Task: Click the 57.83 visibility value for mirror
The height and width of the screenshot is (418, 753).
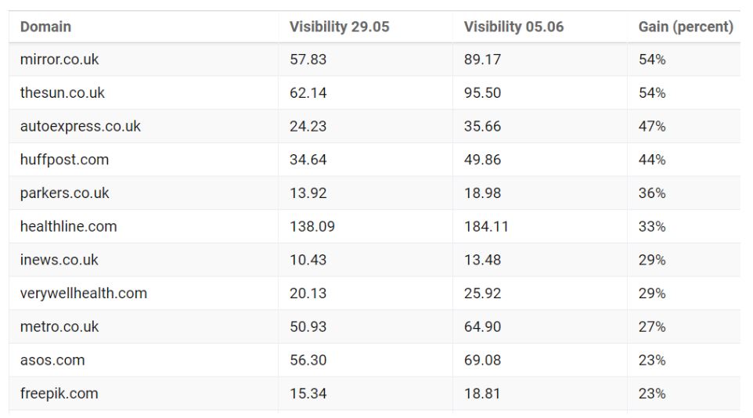Action: tap(308, 59)
